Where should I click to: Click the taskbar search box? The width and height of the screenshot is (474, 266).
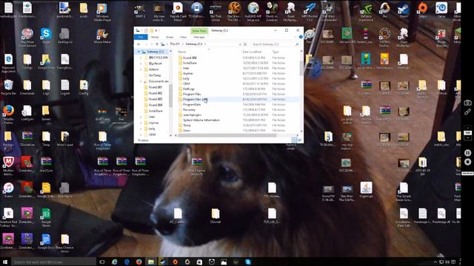click(53, 262)
